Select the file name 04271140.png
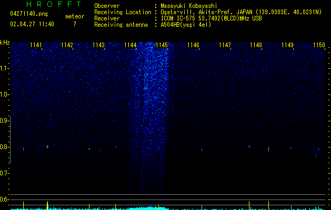Screen dimensions: 331x210 (x=29, y=14)
